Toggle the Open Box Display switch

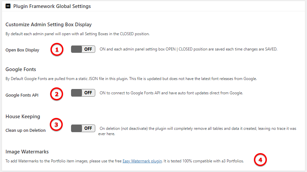83,49
